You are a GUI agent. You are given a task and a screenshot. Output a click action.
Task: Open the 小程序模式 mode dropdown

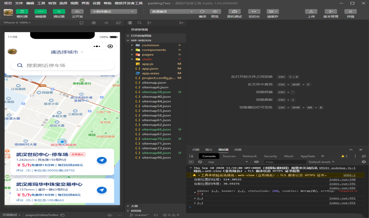[x=113, y=12]
